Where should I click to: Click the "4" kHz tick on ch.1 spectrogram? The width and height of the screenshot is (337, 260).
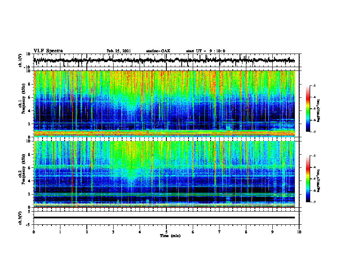click(x=29, y=111)
